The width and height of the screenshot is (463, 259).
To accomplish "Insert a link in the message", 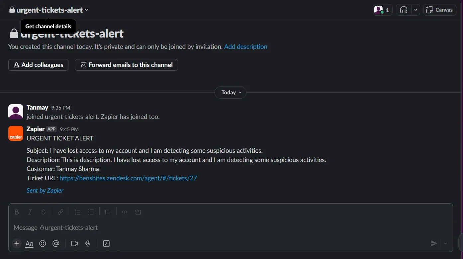I will tap(60, 212).
